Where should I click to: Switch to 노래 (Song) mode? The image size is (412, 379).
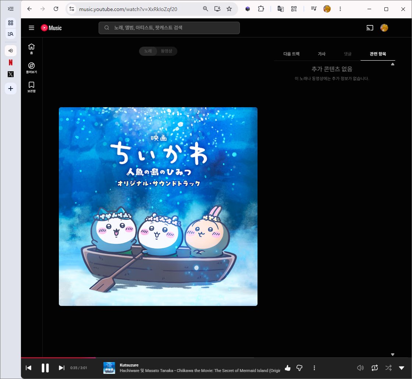point(148,51)
